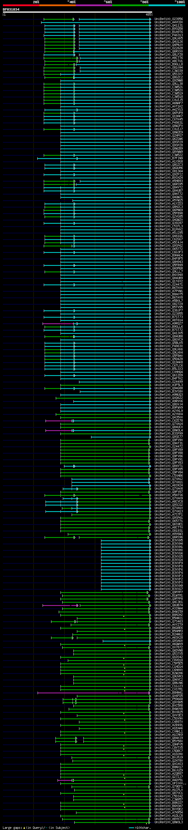The image size is (188, 830).
Task: Select label UniRef100_C6TK45
Action: click(x=168, y=120)
